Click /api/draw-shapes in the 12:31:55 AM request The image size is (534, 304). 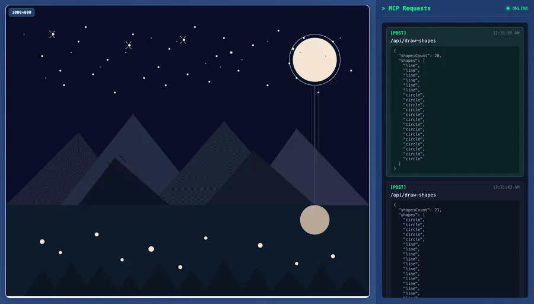(413, 40)
